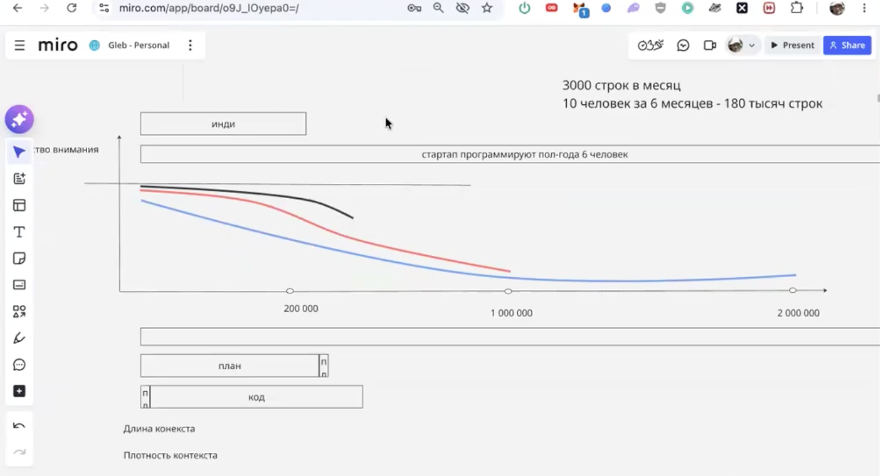Select the "Плотность контекста" text

(x=170, y=455)
